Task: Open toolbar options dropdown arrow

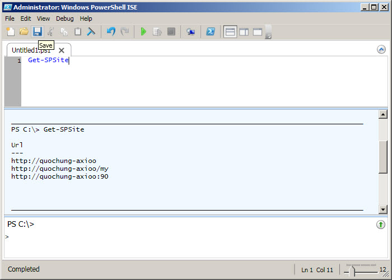Action: 268,36
